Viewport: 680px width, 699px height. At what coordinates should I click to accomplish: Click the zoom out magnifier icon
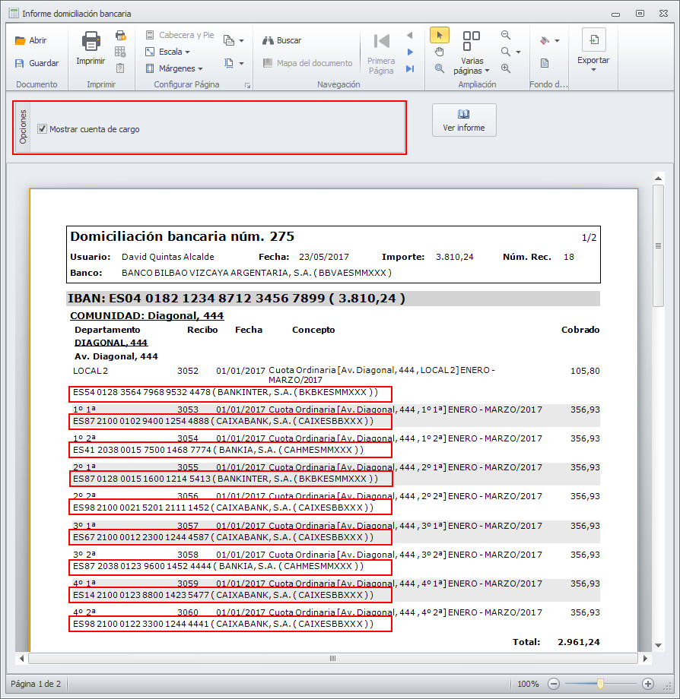(505, 35)
